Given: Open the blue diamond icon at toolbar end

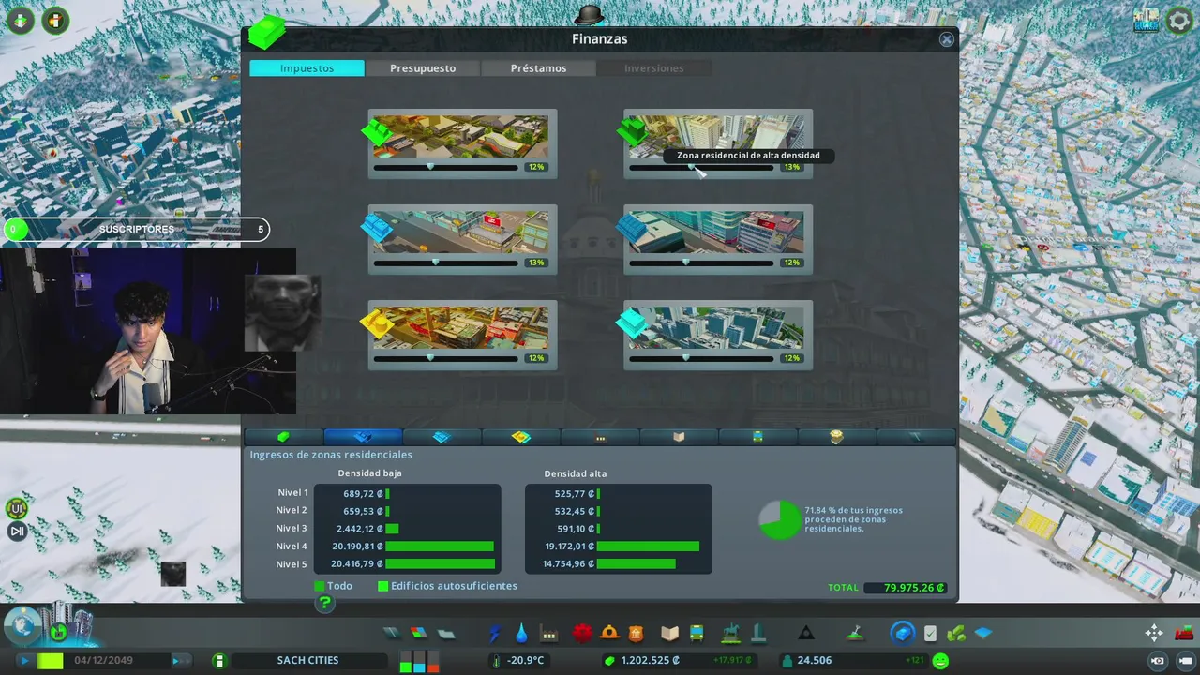Looking at the screenshot, I should [983, 634].
